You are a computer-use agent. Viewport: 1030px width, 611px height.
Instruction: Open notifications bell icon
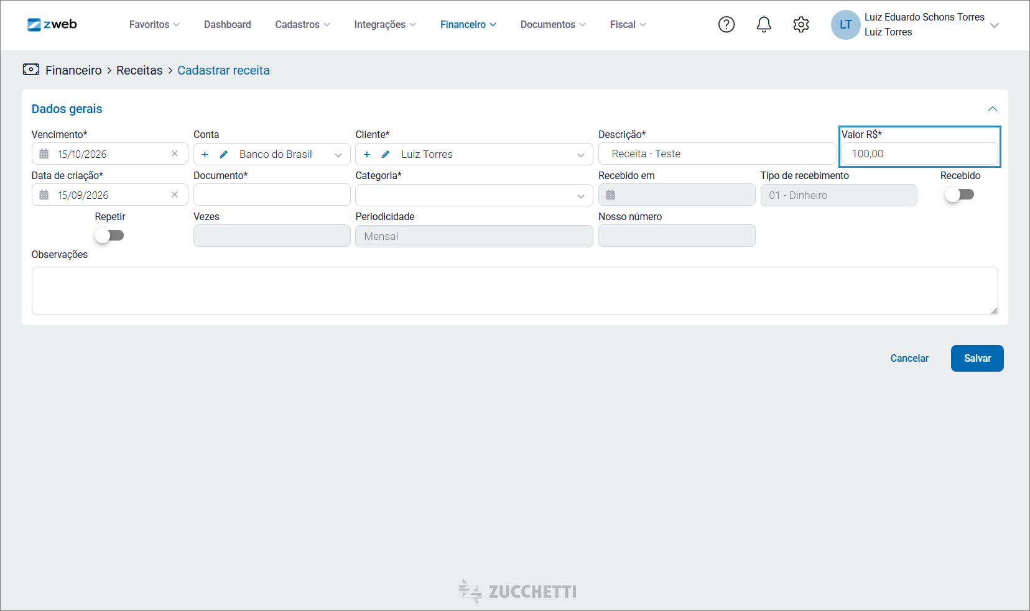pyautogui.click(x=764, y=24)
